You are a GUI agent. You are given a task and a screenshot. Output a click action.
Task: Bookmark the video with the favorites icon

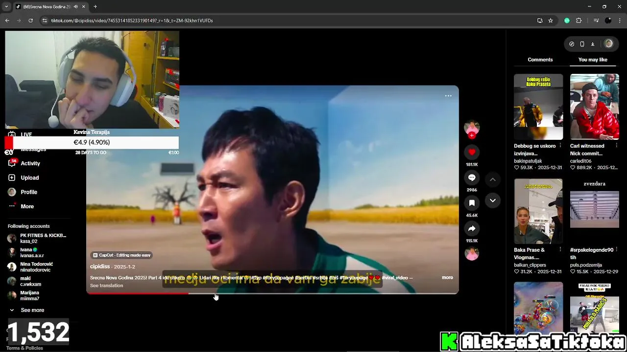[x=472, y=203]
